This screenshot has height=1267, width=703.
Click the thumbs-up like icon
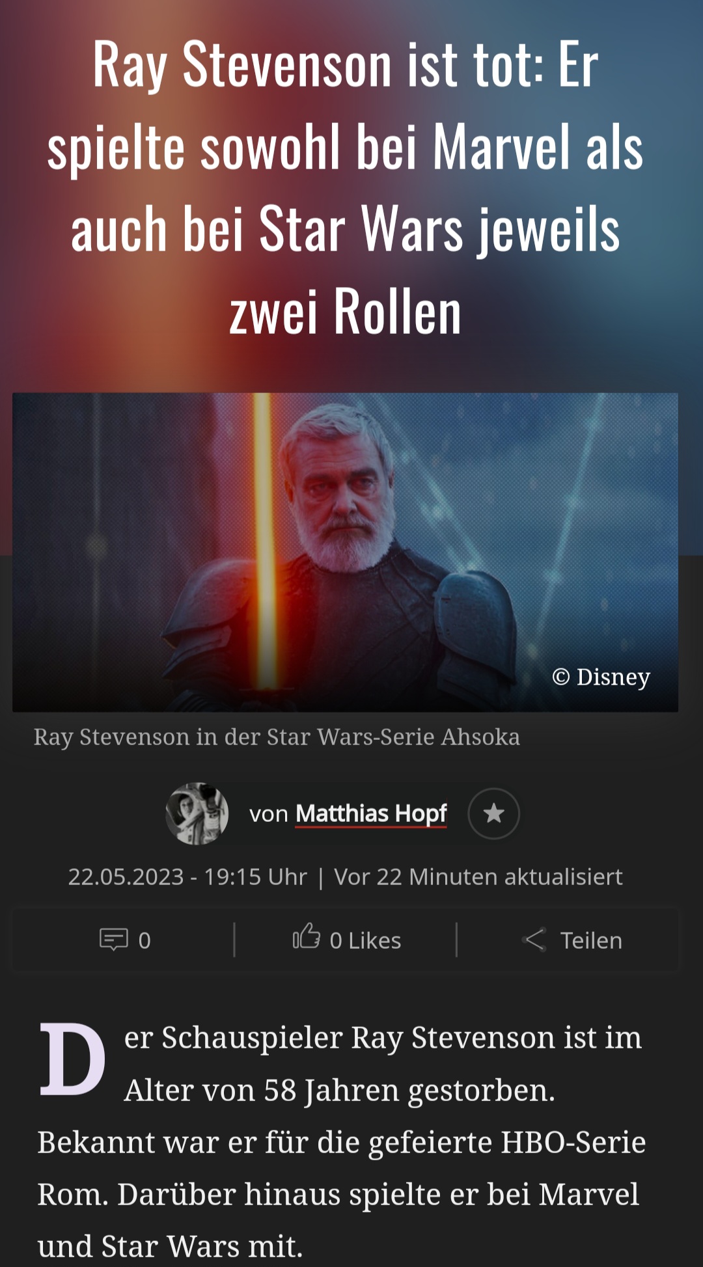click(x=306, y=936)
